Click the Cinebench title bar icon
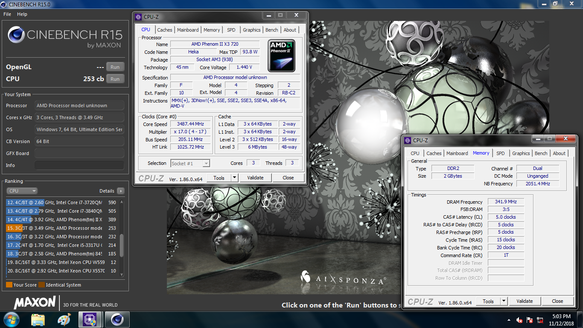The height and width of the screenshot is (328, 583). [4, 4]
